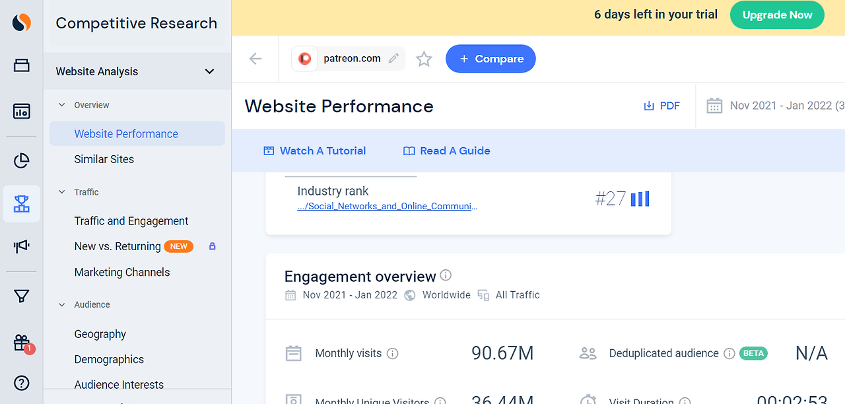Collapse the Website Analysis section
This screenshot has width=845, height=404.
[209, 71]
